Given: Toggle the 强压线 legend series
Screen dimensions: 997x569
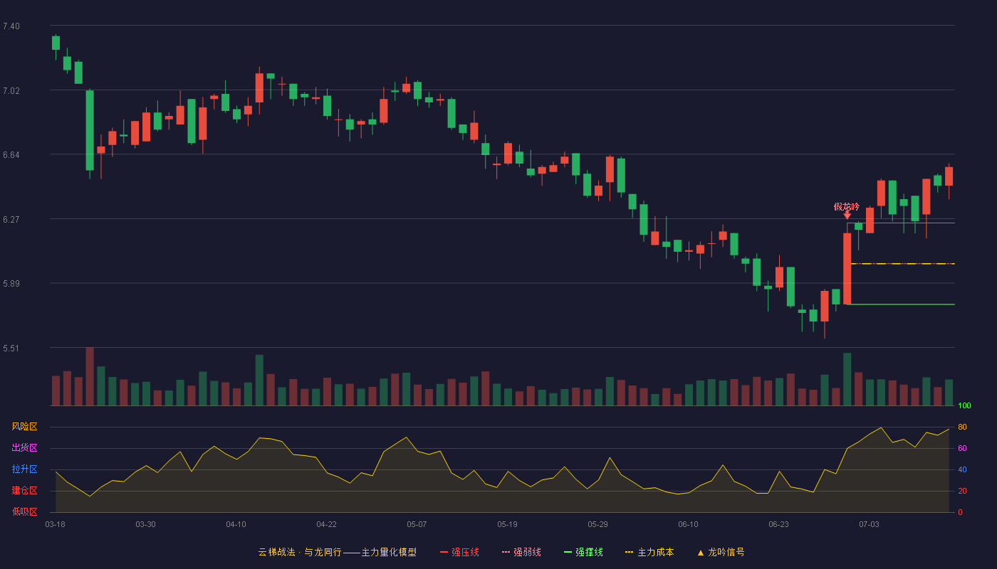Looking at the screenshot, I should (459, 553).
